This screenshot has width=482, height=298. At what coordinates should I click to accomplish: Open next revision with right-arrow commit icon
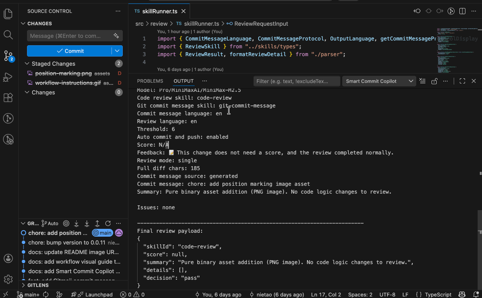(x=440, y=11)
